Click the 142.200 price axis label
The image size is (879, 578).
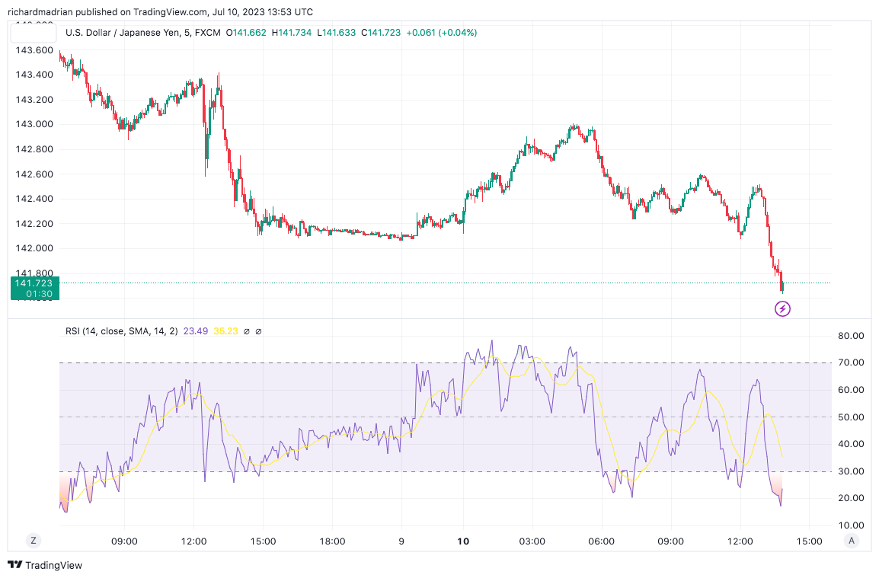point(35,223)
